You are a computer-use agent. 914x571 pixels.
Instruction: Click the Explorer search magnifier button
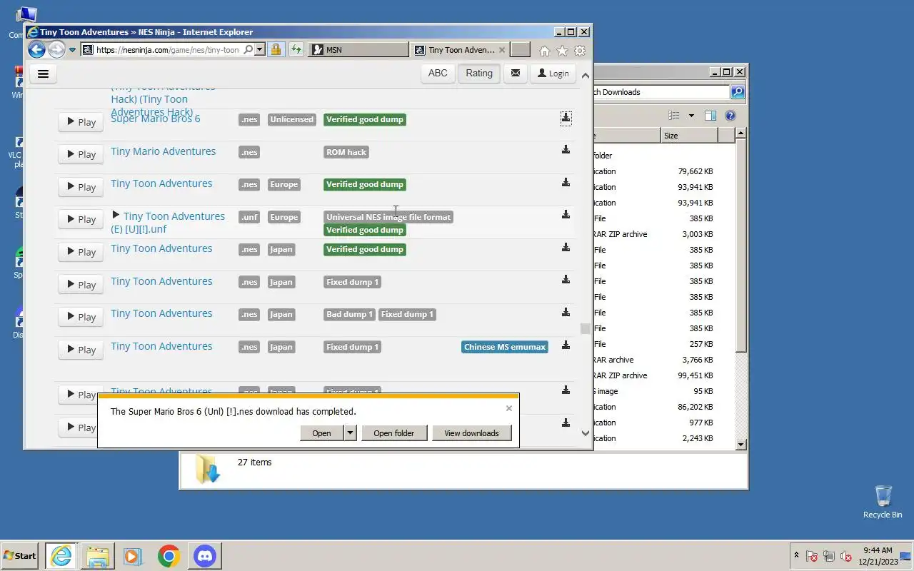[738, 92]
